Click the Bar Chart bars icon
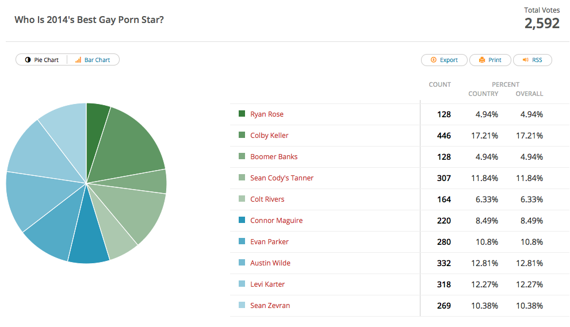The height and width of the screenshot is (327, 570). (78, 60)
